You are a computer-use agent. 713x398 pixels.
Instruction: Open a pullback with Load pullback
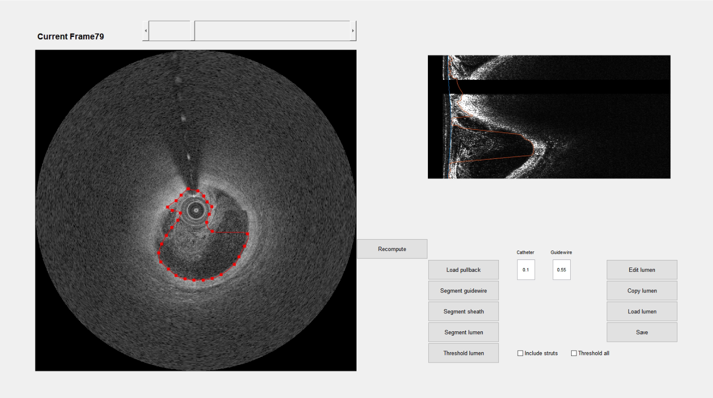tap(463, 270)
